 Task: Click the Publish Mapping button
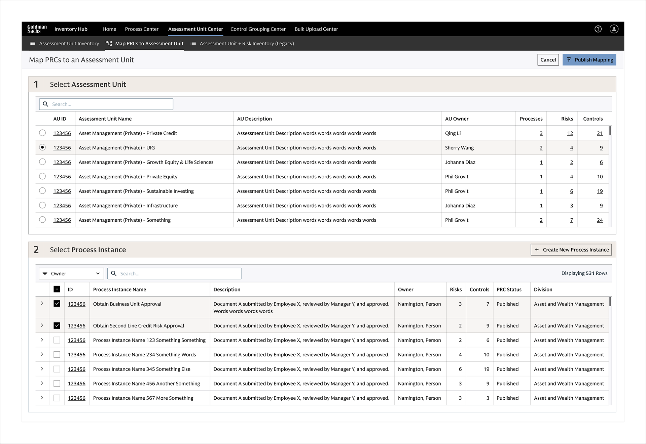[589, 60]
